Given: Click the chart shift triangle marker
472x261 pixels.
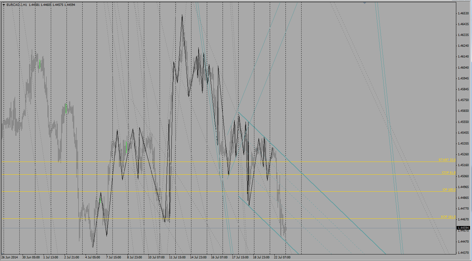Looking at the screenshot, I should tap(364, 3).
